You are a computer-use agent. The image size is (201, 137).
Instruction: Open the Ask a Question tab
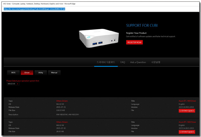138,62
